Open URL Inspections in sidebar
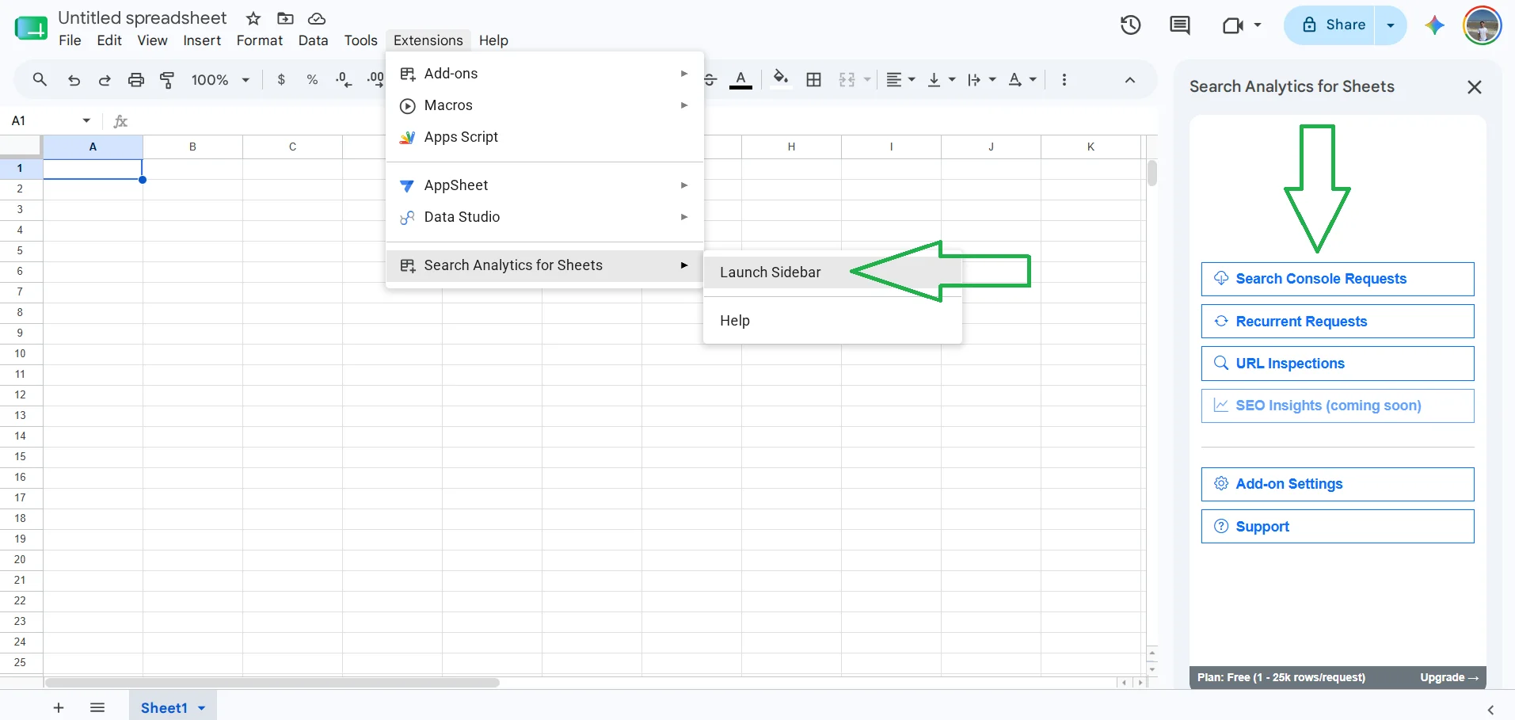Screen dimensions: 1515x720 coord(1338,364)
